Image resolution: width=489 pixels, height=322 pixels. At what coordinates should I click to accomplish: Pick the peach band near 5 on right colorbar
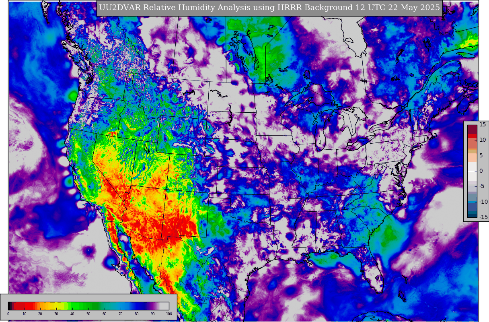[x=472, y=157]
